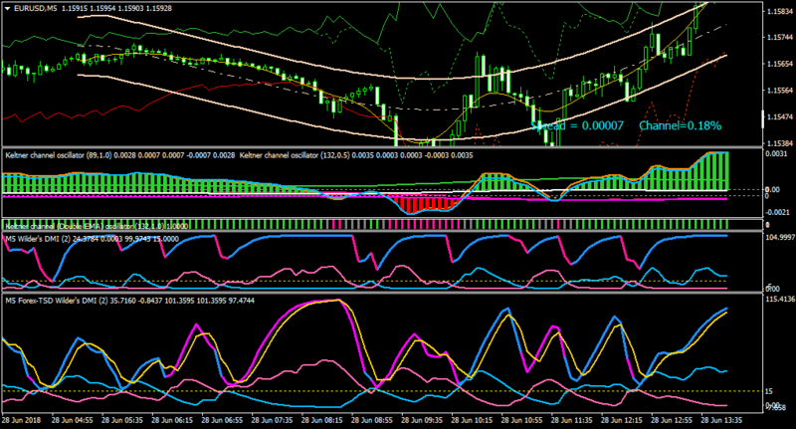796x429 pixels.
Task: Click the '28 Jun 10:55' time label
Action: click(521, 420)
